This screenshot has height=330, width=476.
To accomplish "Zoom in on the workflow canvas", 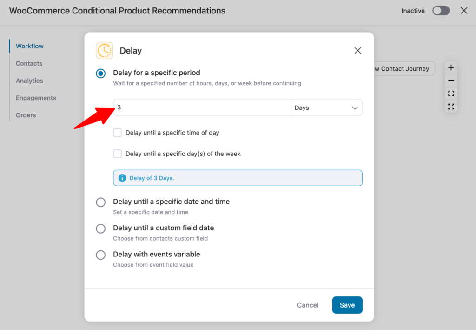I will tap(451, 67).
